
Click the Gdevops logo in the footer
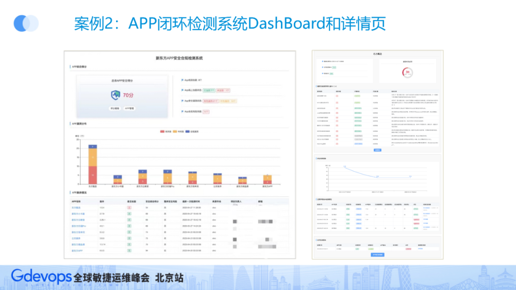(x=42, y=277)
